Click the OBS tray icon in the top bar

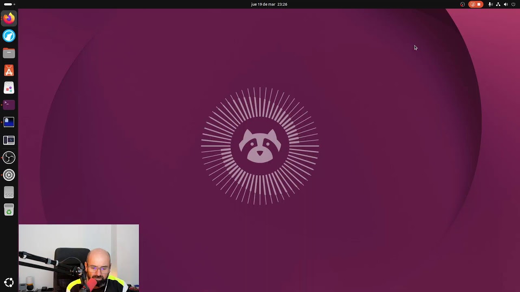pos(462,4)
